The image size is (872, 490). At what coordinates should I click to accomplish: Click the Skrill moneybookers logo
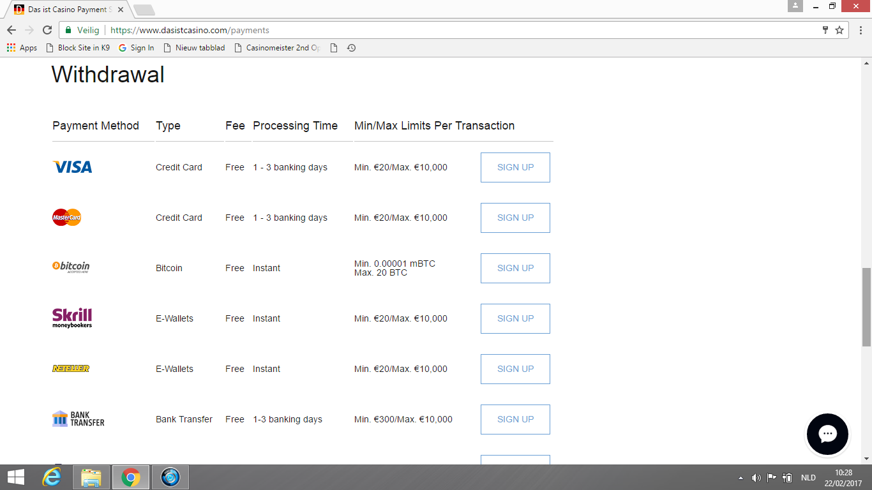click(72, 318)
